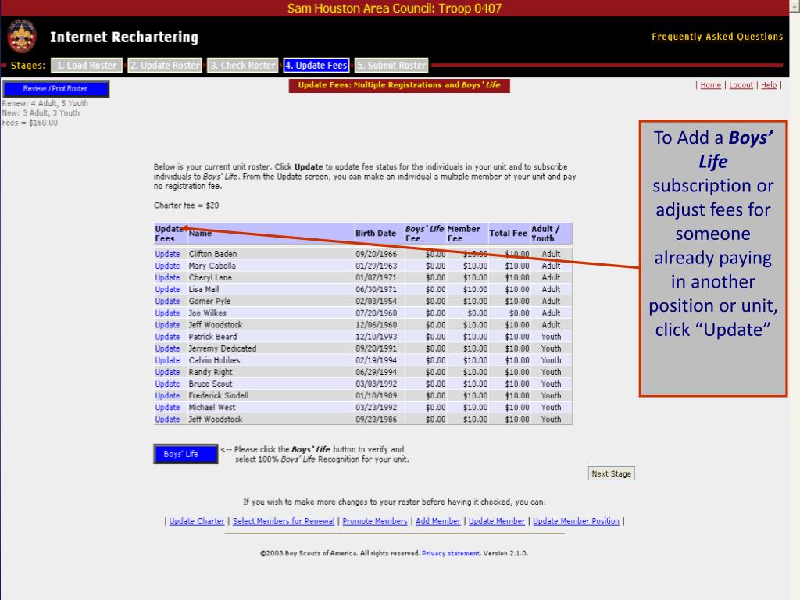The height and width of the screenshot is (600, 800).
Task: Click the Total Fee column header
Action: [x=508, y=233]
